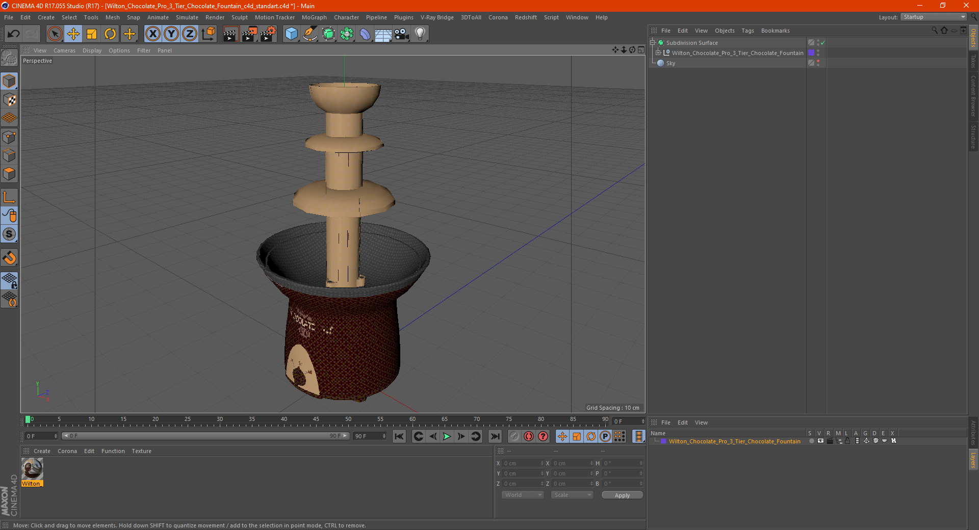Screen dimensions: 979x530
Task: Open the Tags menu in Object Manager
Action: (x=748, y=31)
